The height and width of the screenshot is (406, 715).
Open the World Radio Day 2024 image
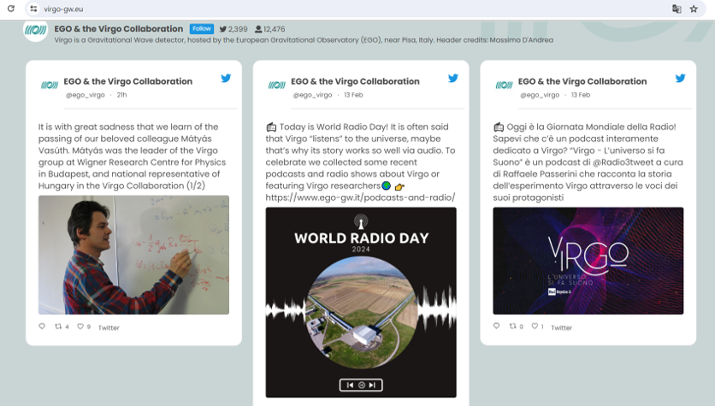coord(361,302)
